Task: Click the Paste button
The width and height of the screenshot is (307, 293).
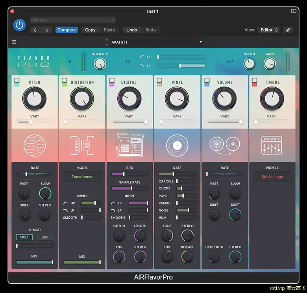Action: pos(109,30)
